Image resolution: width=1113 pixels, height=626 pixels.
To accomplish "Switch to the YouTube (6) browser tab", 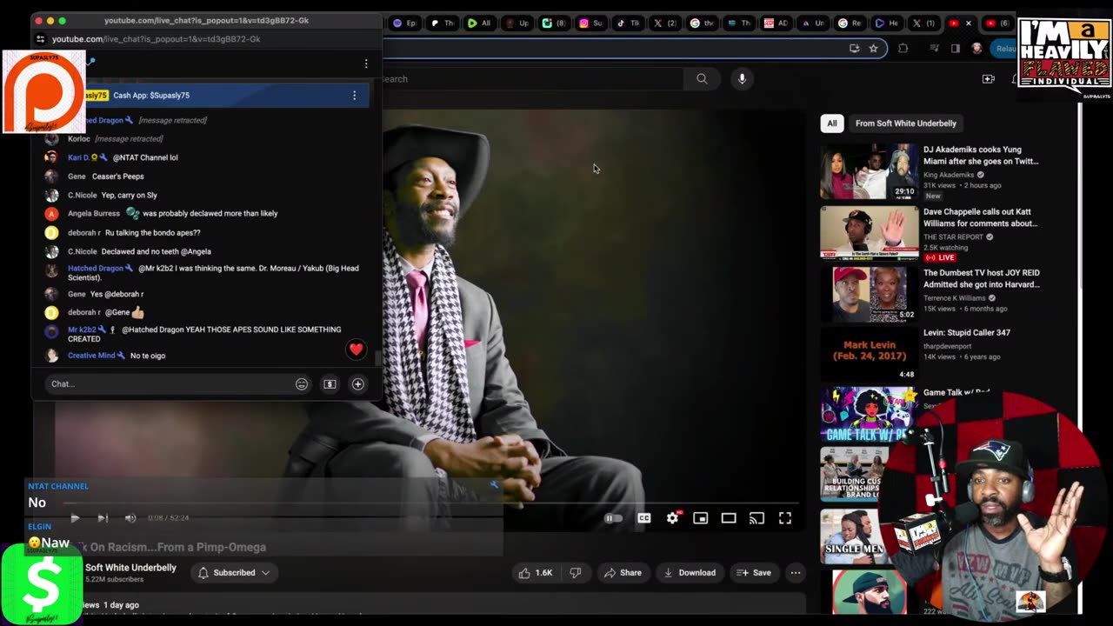I will point(997,23).
